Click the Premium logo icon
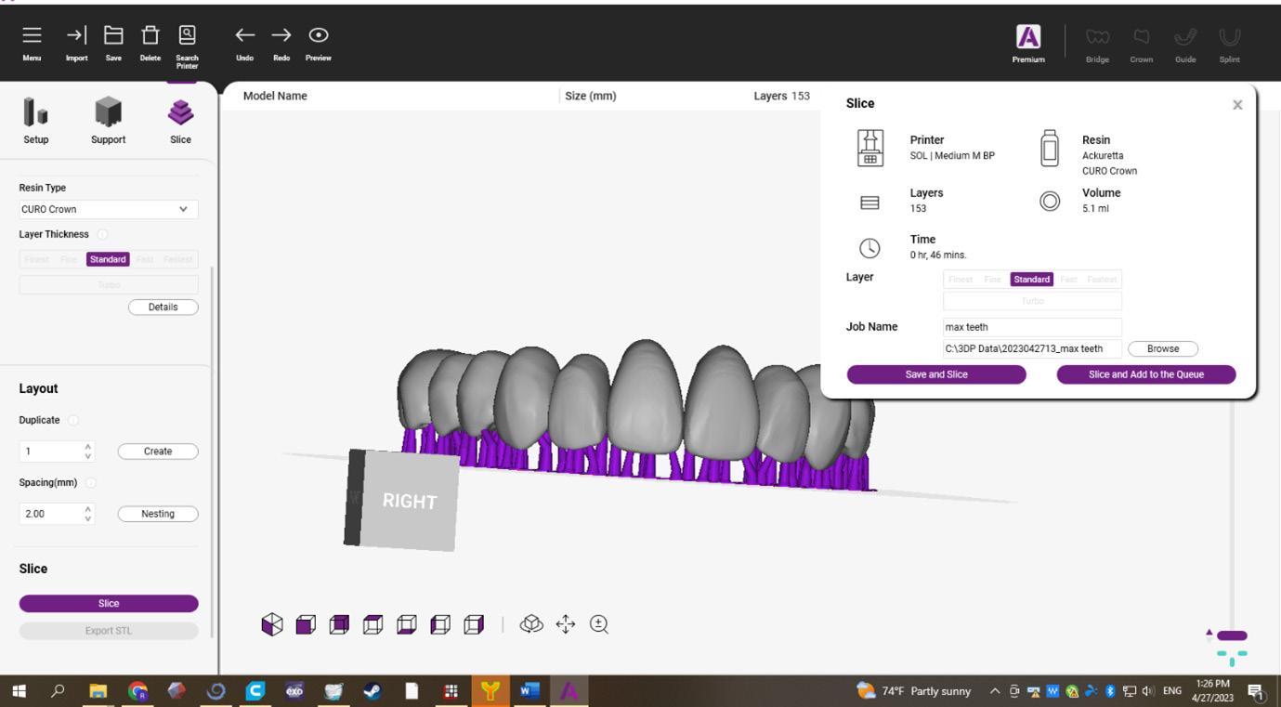This screenshot has height=707, width=1281. (x=1028, y=36)
